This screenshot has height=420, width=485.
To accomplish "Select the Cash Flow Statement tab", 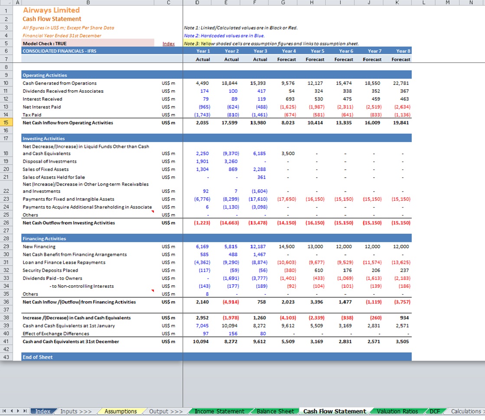I will pos(334,411).
